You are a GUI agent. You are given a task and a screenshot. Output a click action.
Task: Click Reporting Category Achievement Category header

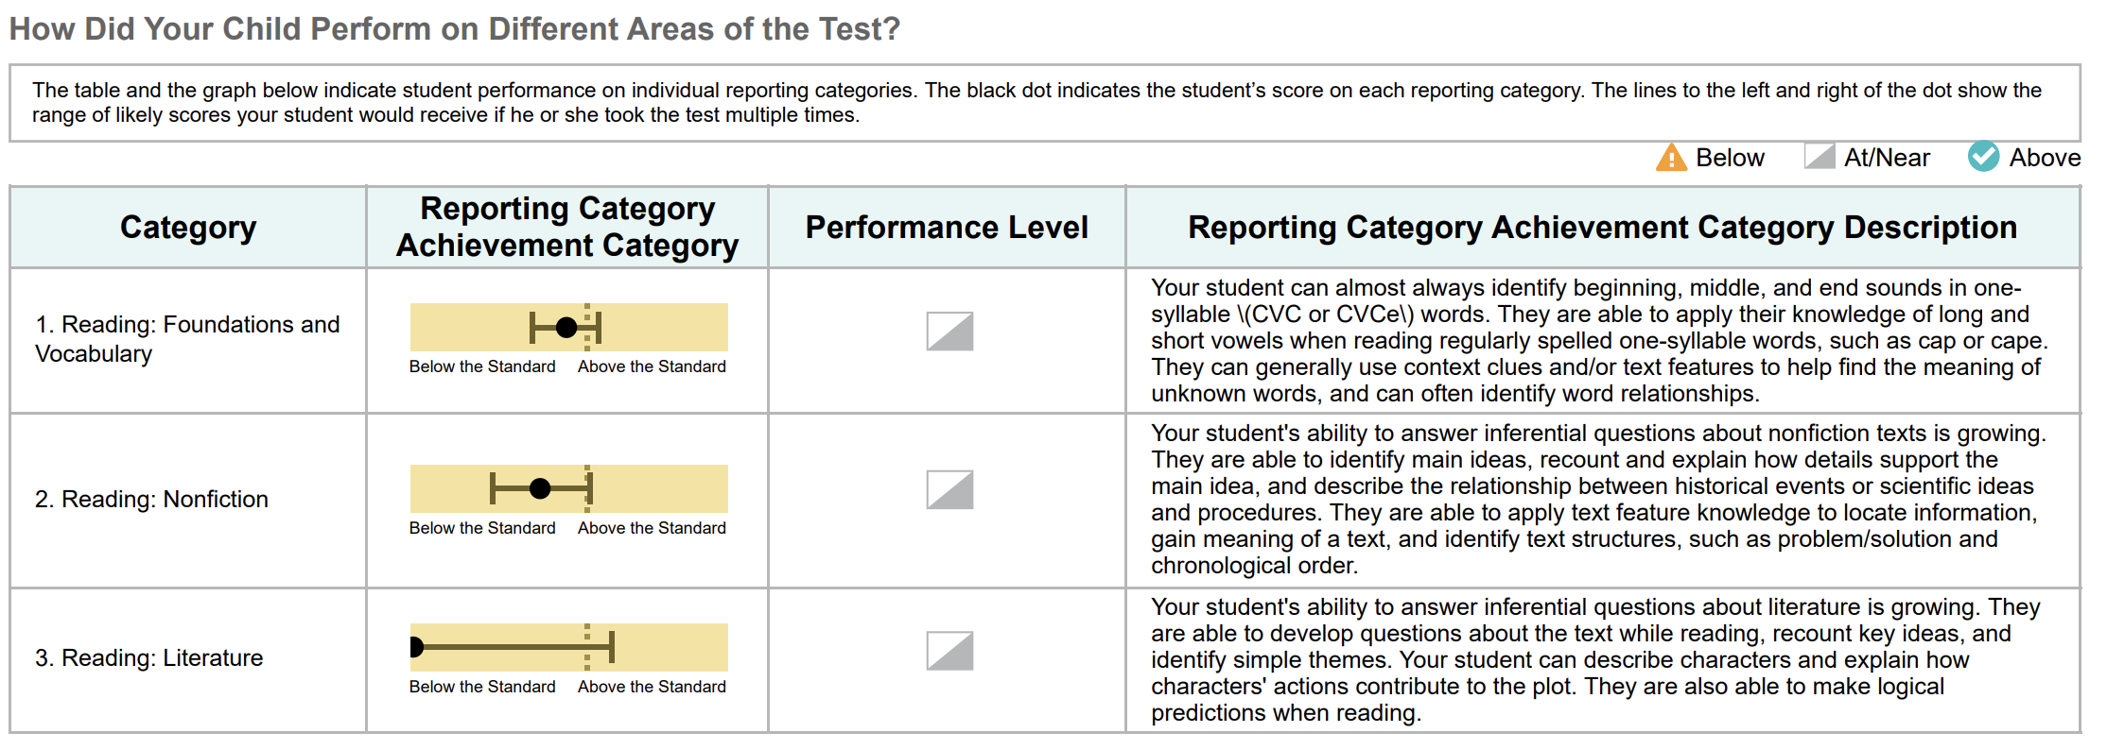[567, 227]
